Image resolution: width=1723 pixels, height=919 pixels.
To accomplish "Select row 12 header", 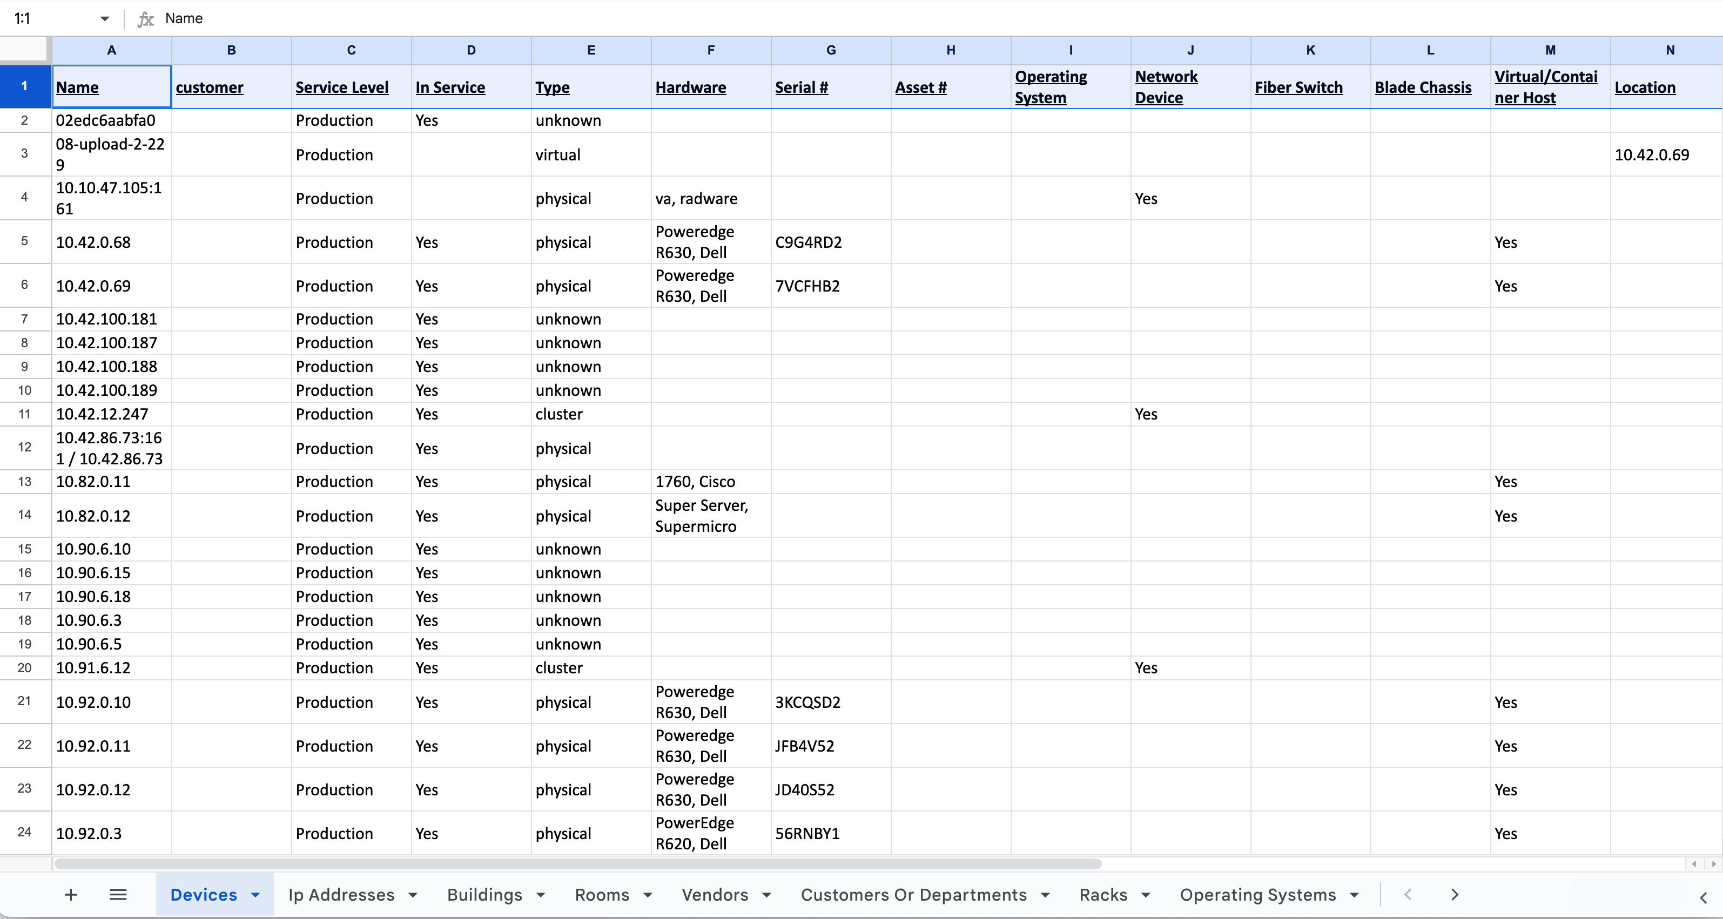I will (x=25, y=448).
